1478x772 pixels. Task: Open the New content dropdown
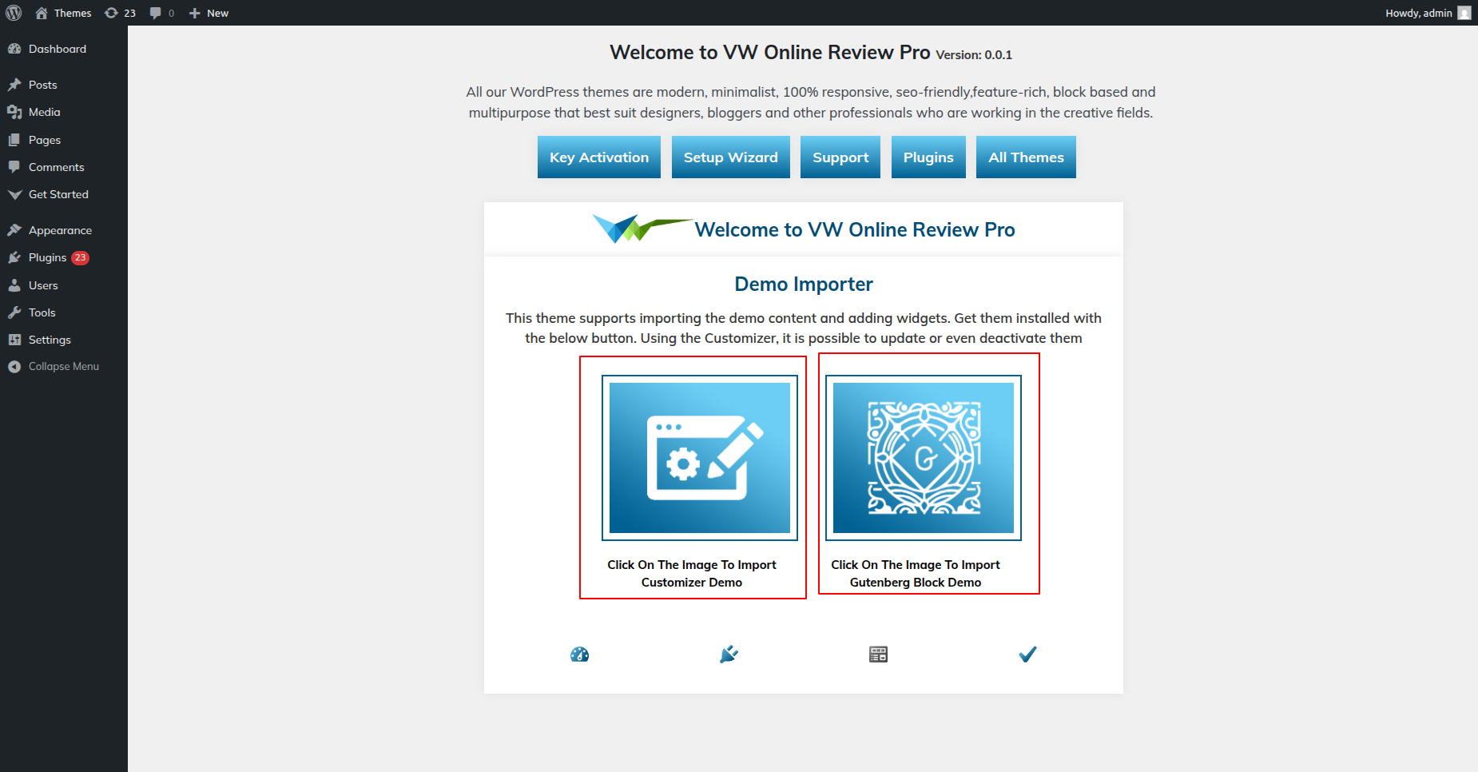tap(209, 13)
